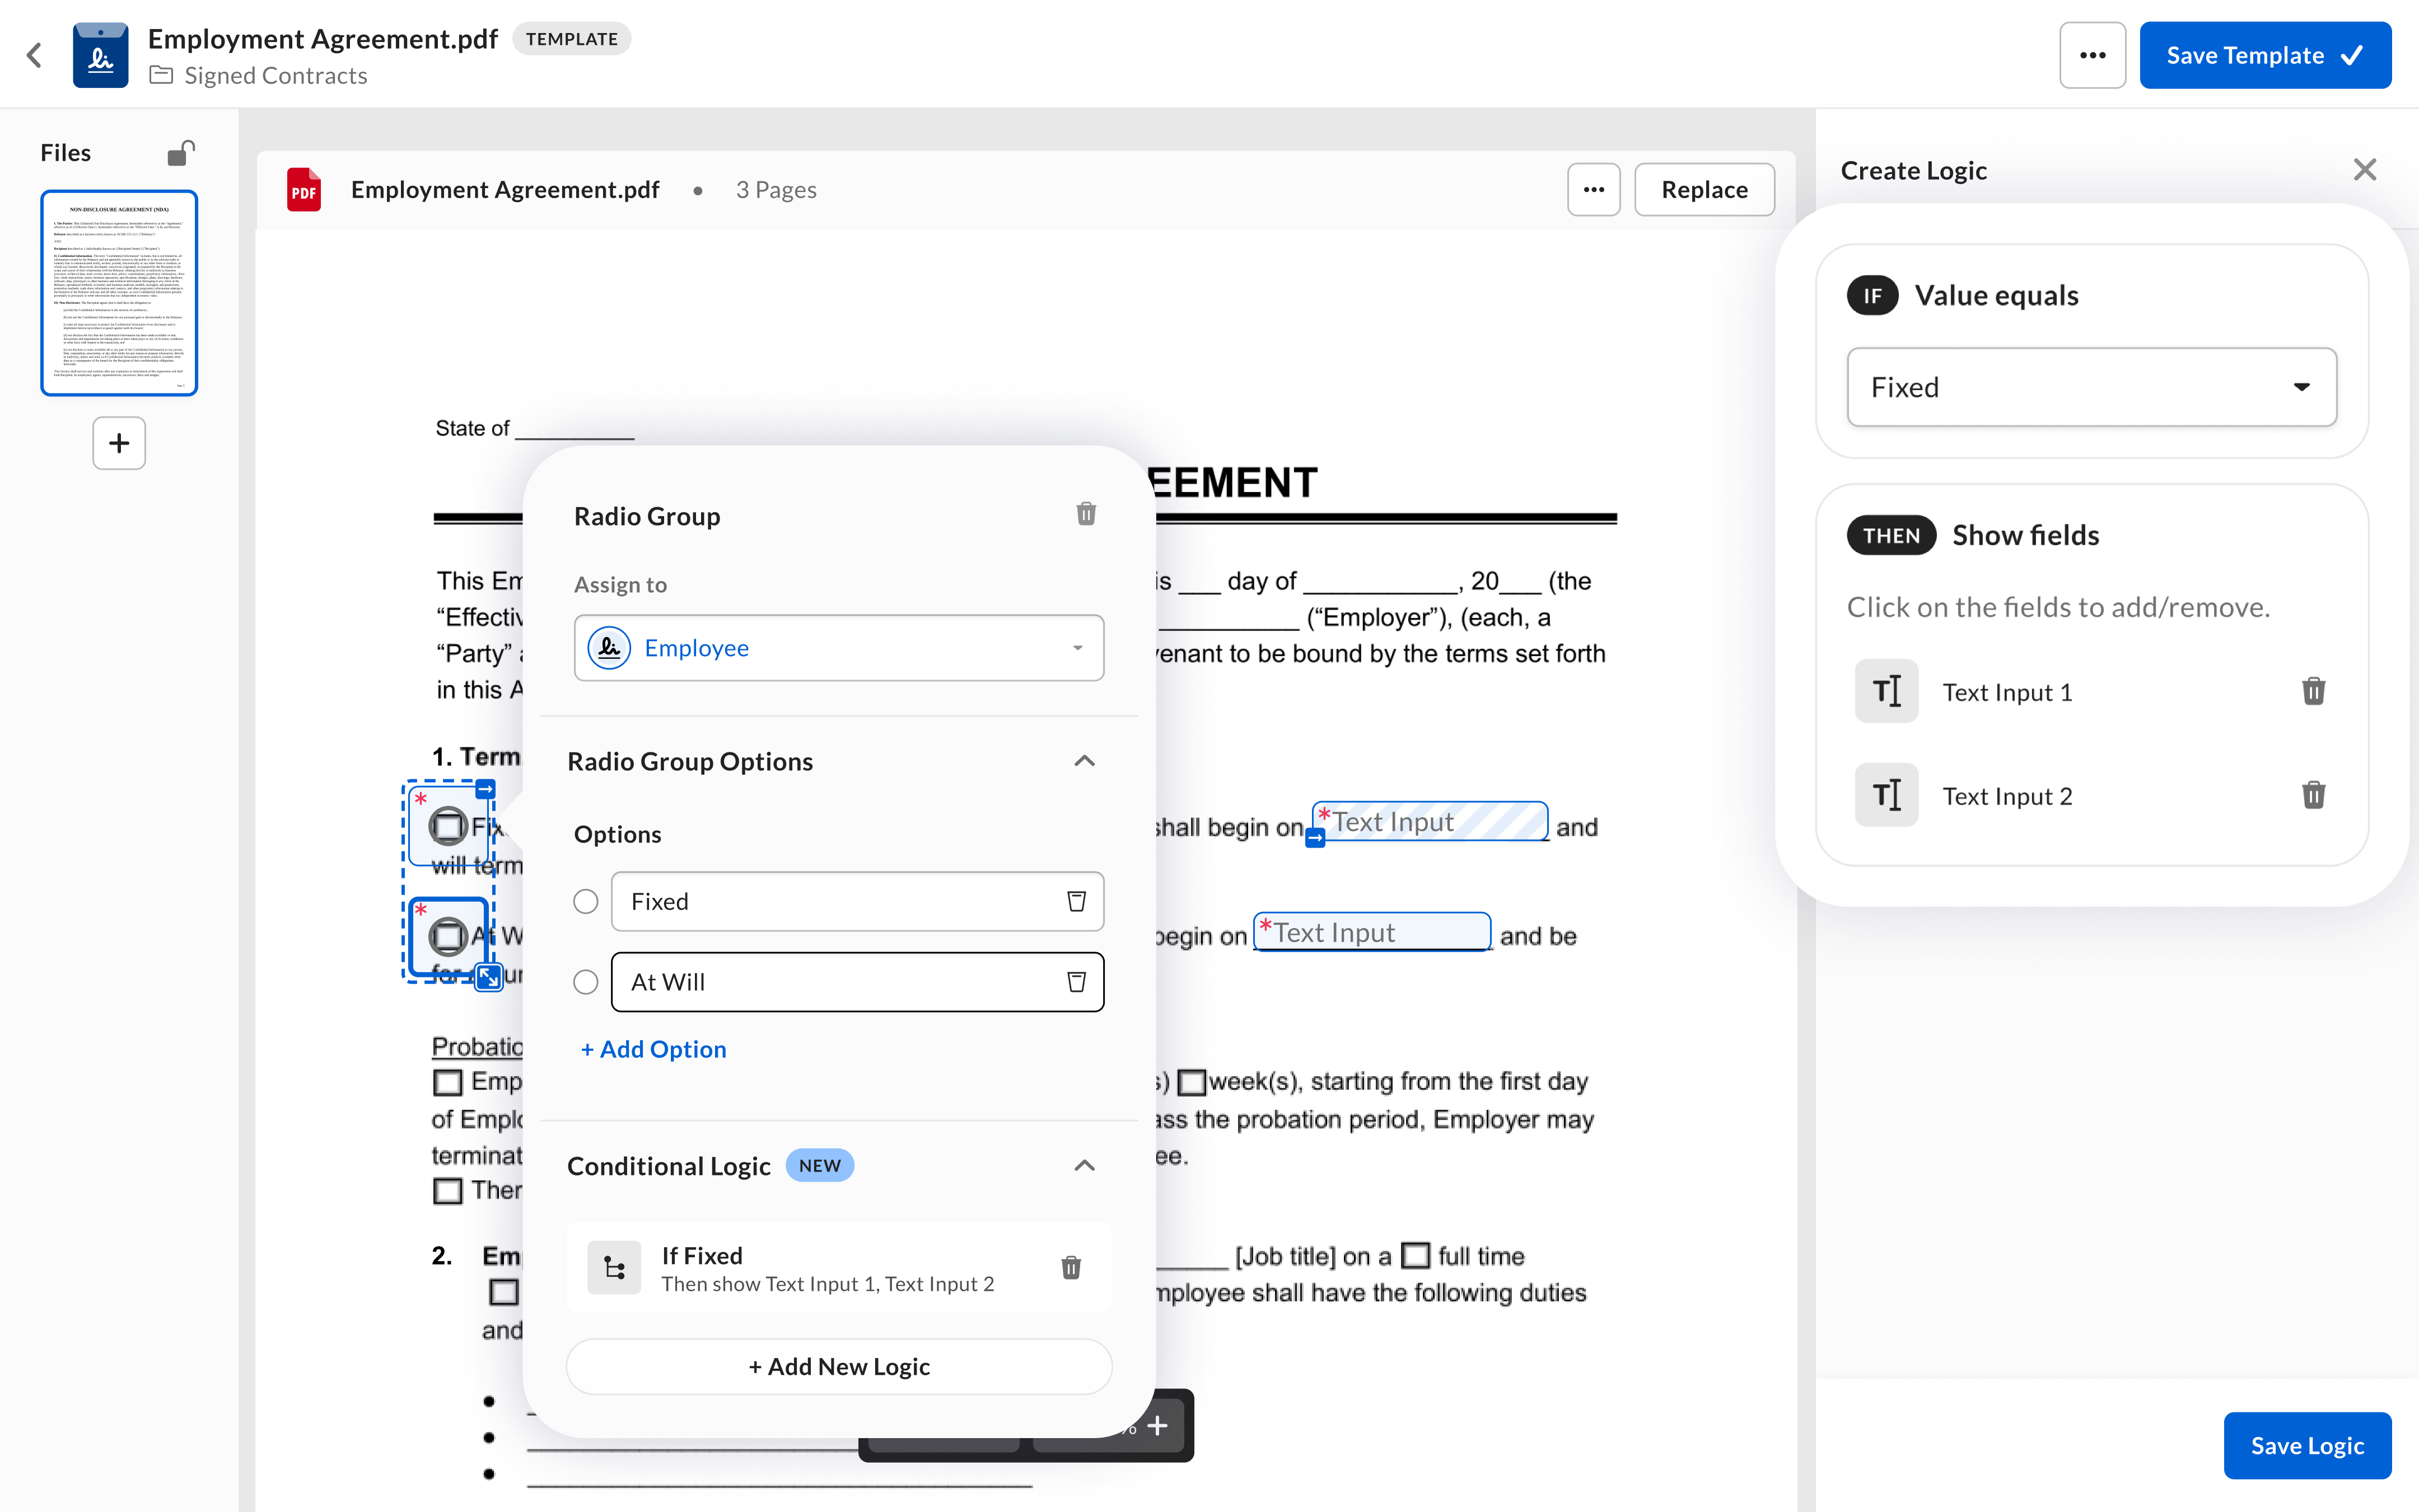The image size is (2419, 1512).
Task: Delete the 'If Fixed' logic rule
Action: [1071, 1267]
